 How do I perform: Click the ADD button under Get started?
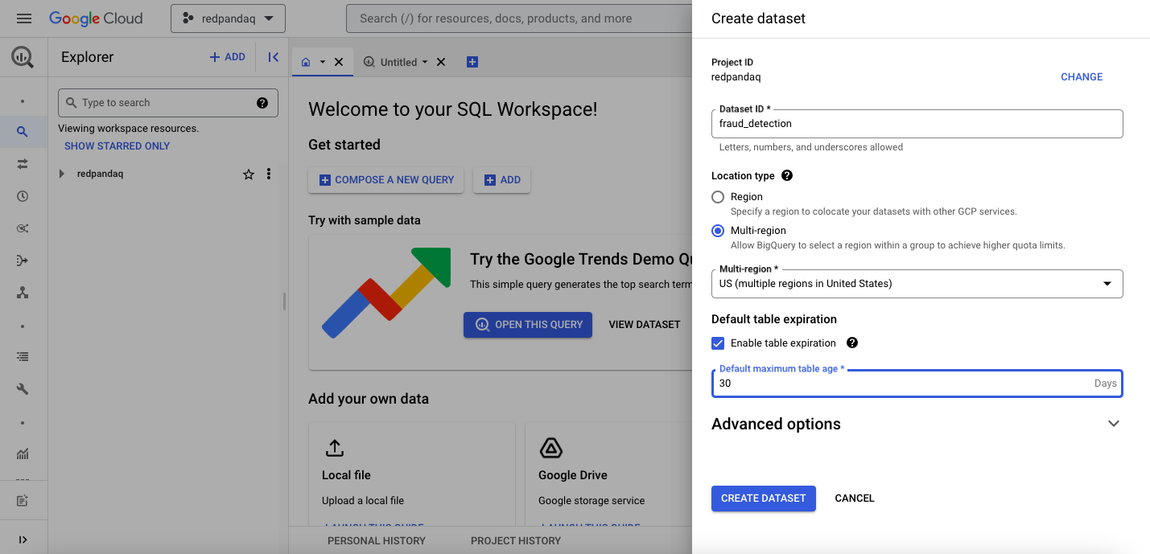(501, 180)
